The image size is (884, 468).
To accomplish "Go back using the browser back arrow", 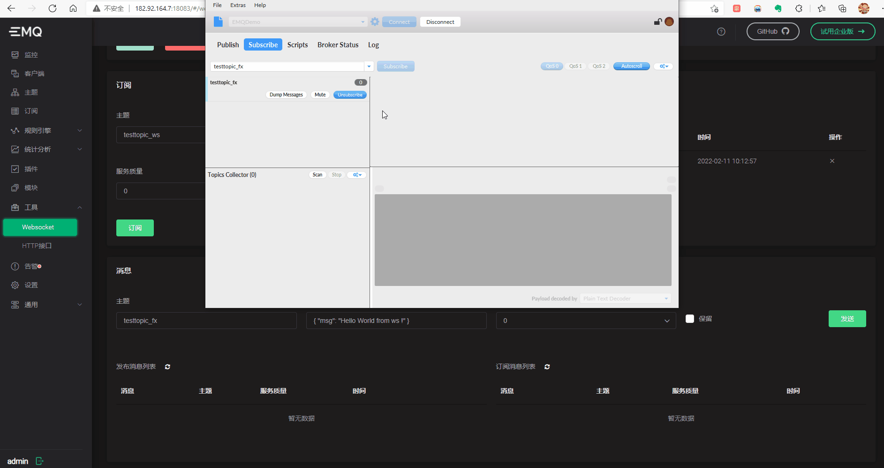I will click(11, 8).
